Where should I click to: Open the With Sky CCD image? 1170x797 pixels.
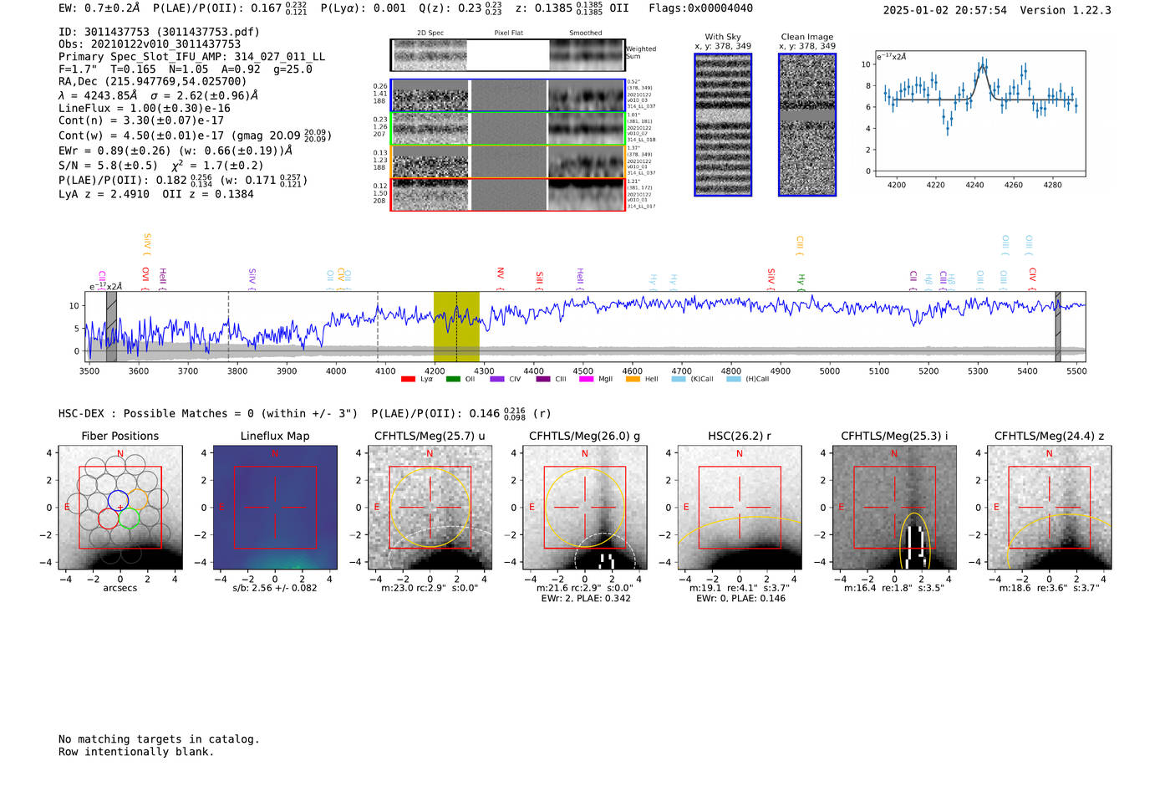tap(723, 125)
